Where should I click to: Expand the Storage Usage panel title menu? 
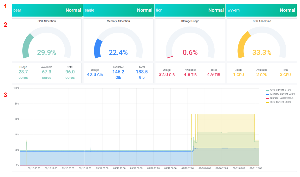click(x=190, y=21)
